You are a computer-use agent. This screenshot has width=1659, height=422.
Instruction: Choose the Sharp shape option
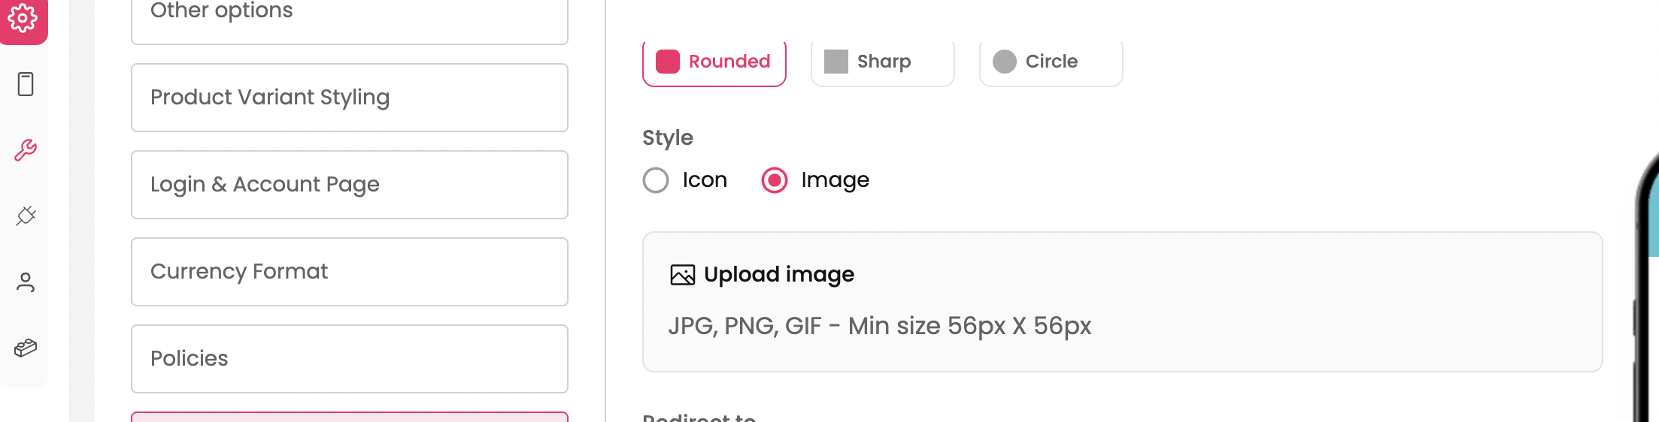click(x=884, y=62)
